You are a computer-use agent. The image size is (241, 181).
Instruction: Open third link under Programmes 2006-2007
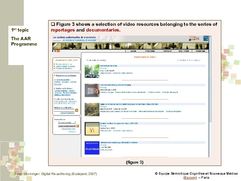coord(64,68)
